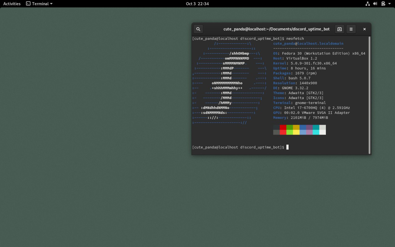Screen dimensions: 395x247
Task: Click the "GPU: 00:02.0 VMware SVGA II Adapter" line
Action: (311, 113)
